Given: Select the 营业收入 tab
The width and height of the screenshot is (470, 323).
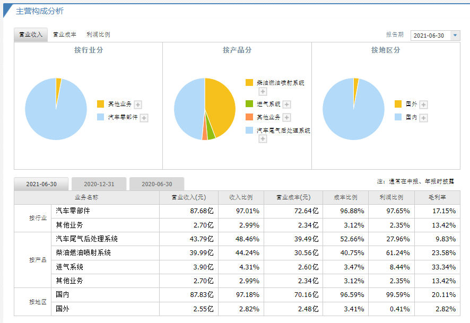Looking at the screenshot, I should tap(31, 34).
